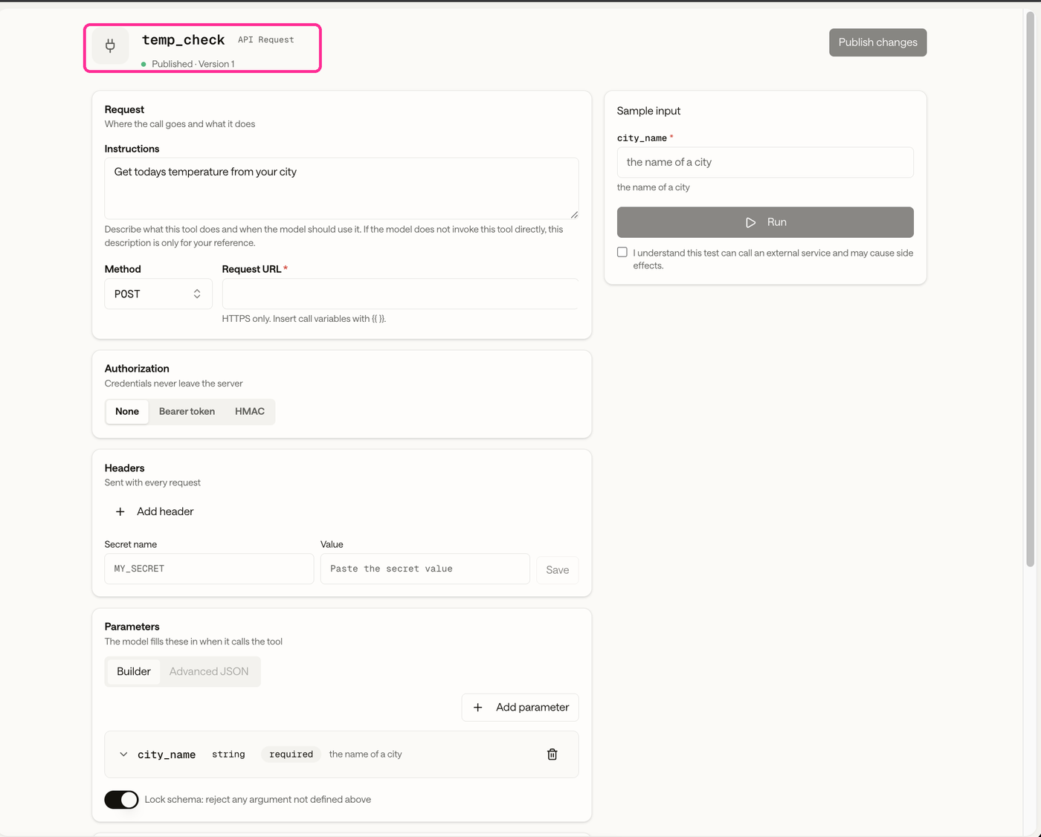
Task: Collapse the city_name parameter row chevron
Action: [123, 754]
